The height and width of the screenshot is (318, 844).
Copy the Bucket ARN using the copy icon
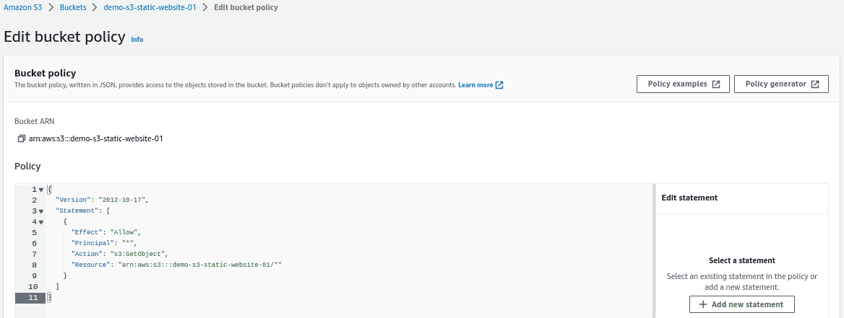[22, 138]
